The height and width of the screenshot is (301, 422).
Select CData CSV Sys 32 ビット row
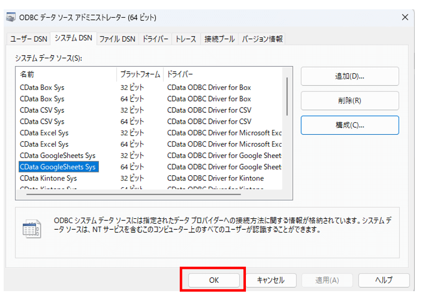150,110
